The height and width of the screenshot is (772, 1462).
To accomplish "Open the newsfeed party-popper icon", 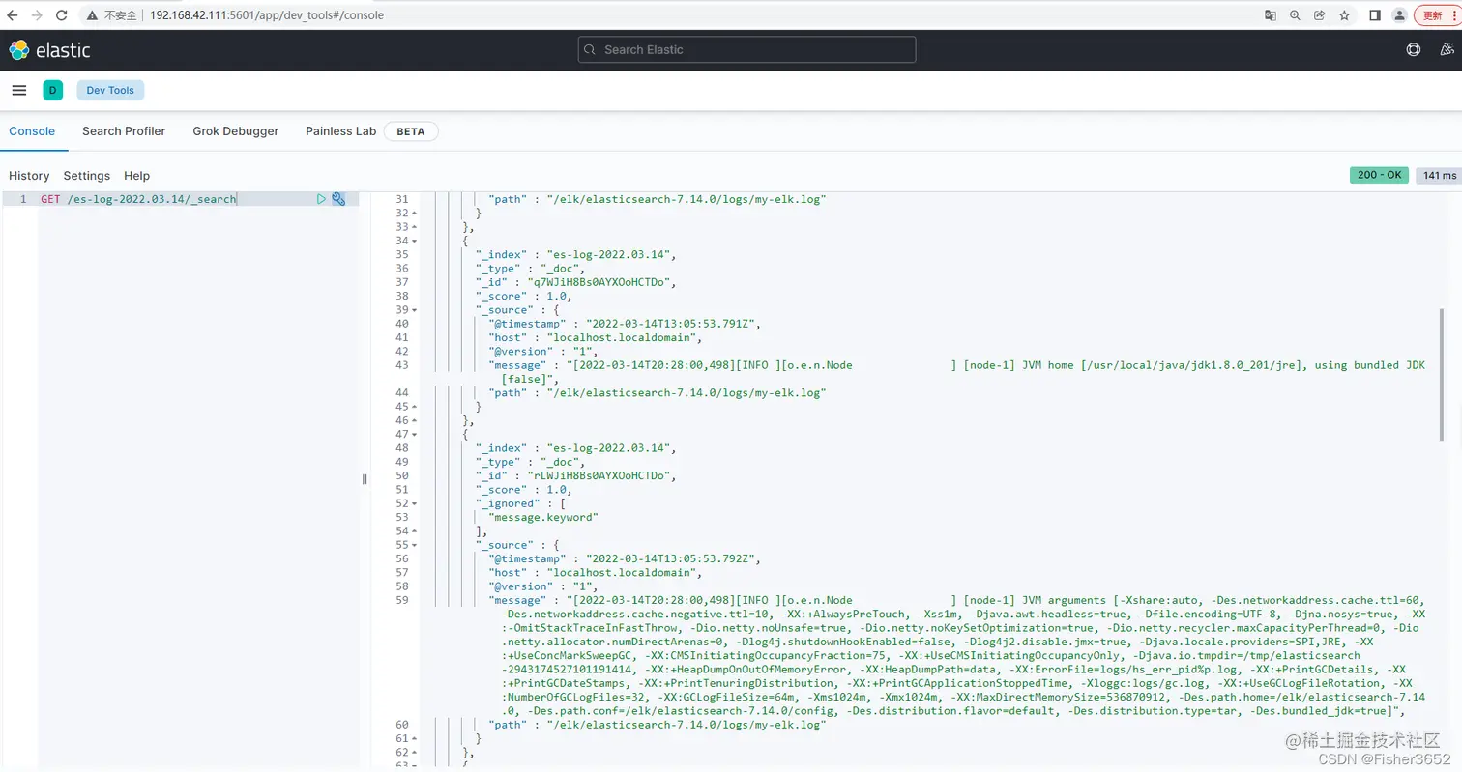I will point(1447,50).
